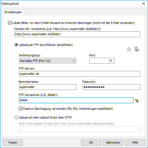Screen dimensions: 148x148
Task: Choose Upload mit dem Upload-Script über HTTP
Action: pyautogui.click(x=16, y=117)
